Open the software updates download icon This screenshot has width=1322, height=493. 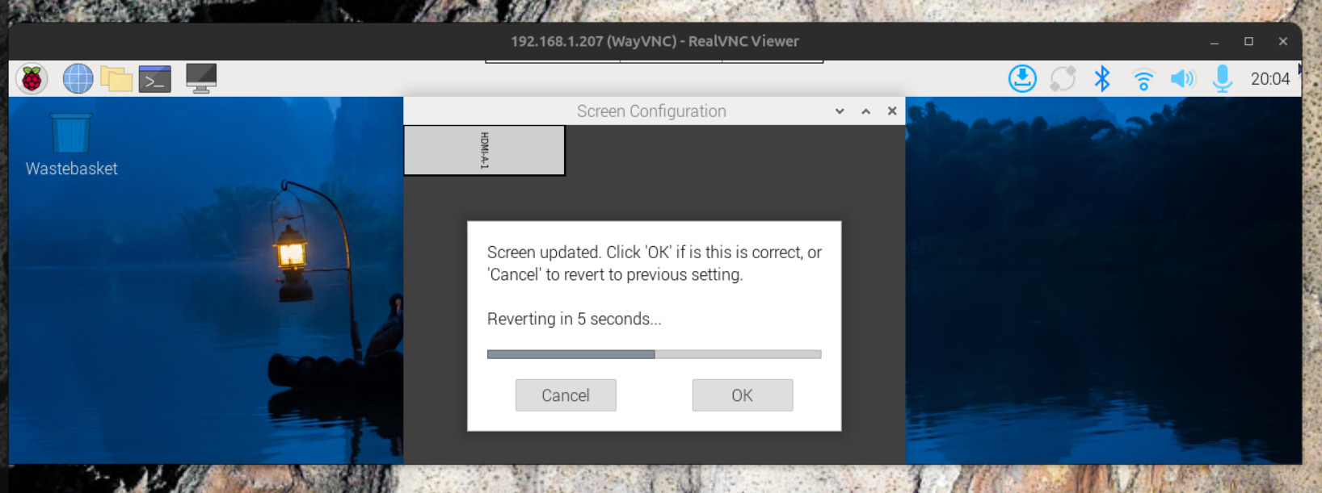[1022, 79]
